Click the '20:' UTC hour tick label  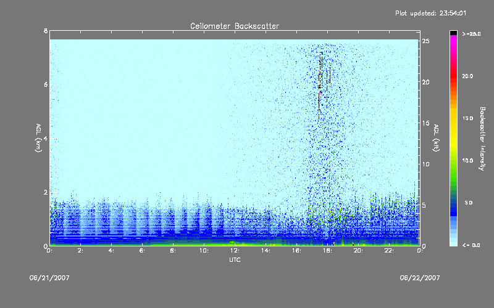coord(359,251)
